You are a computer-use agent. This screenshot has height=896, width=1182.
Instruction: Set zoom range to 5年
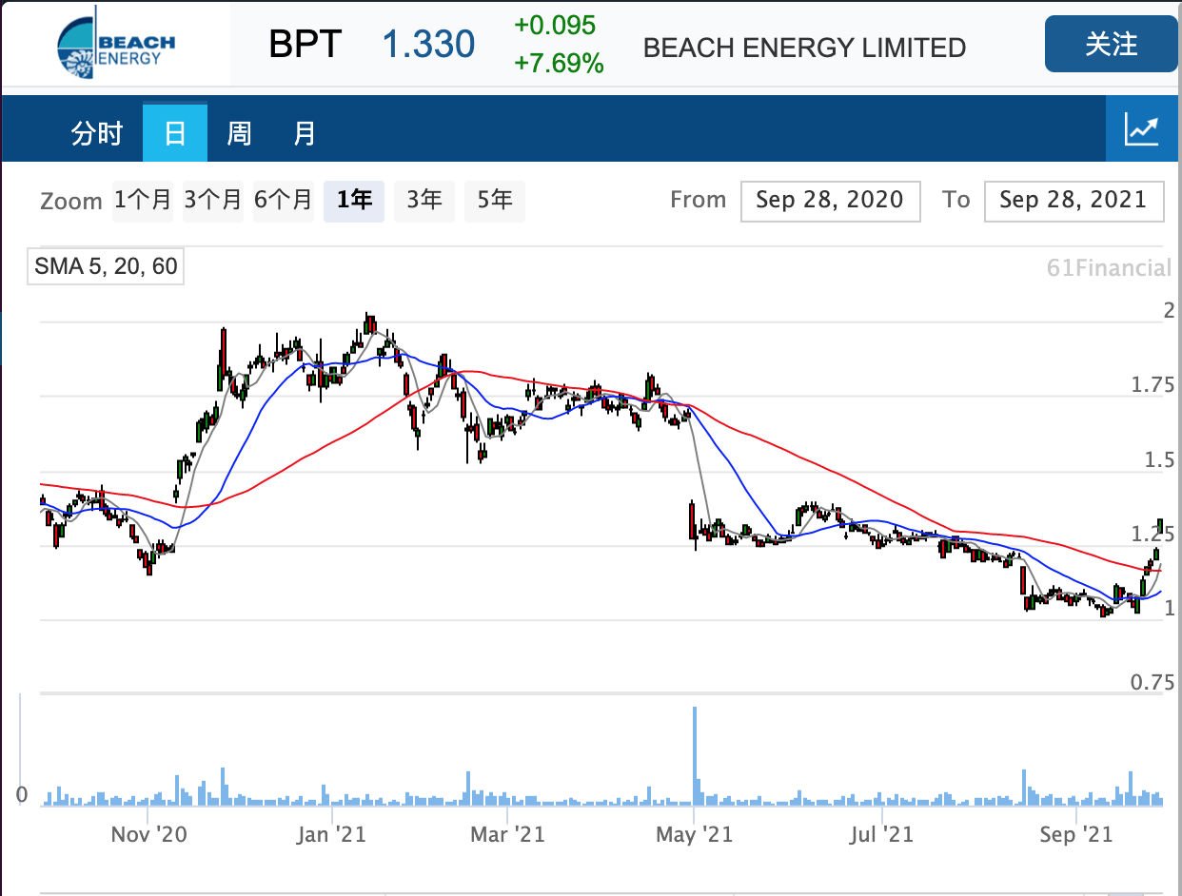click(495, 201)
